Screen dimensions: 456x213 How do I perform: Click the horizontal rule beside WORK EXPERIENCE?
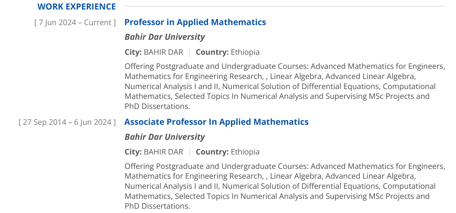284,6
